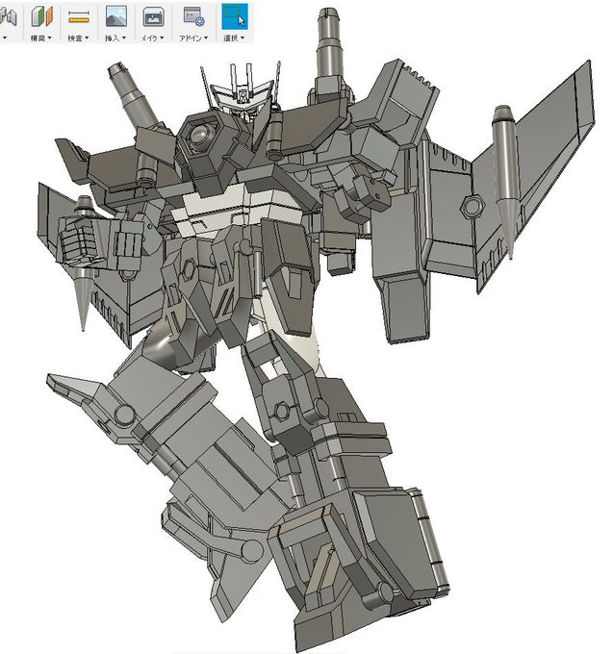613x654 pixels.
Task: Click the partially visible Assemble joint icon
Action: [8, 17]
